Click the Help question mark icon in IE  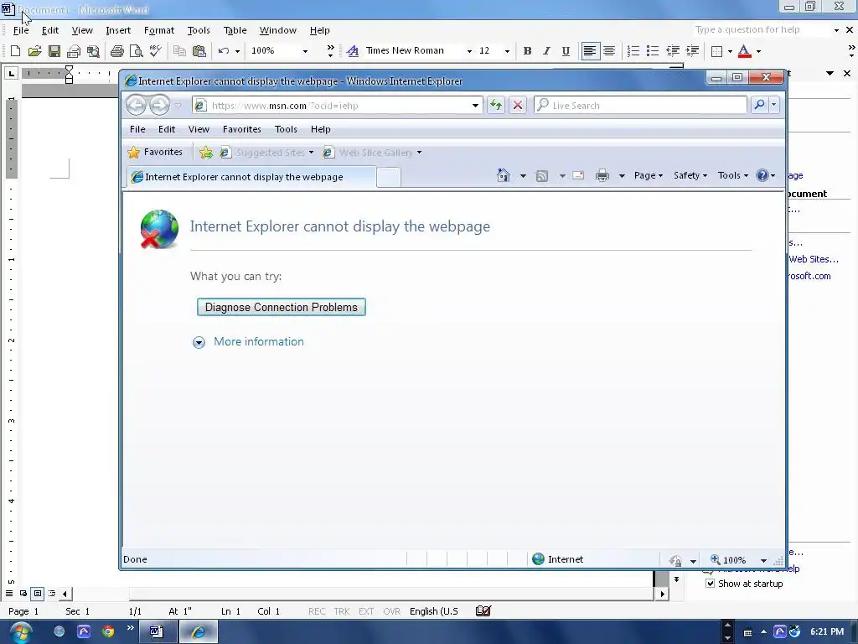(x=762, y=175)
